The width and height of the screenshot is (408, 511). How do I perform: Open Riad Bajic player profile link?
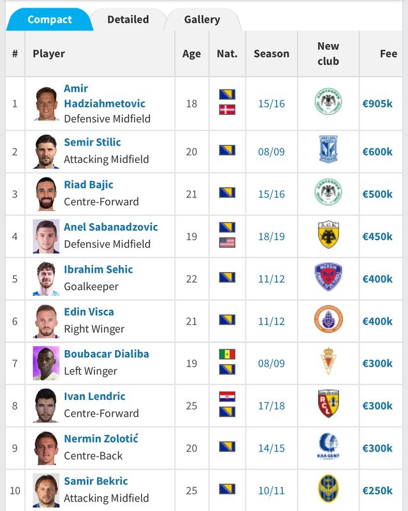(89, 185)
